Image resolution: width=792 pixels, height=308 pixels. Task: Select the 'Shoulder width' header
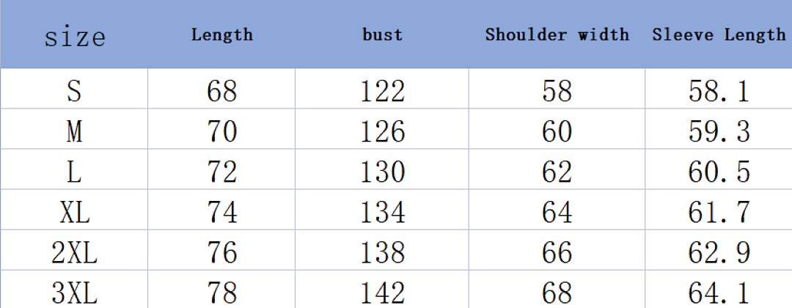point(557,34)
